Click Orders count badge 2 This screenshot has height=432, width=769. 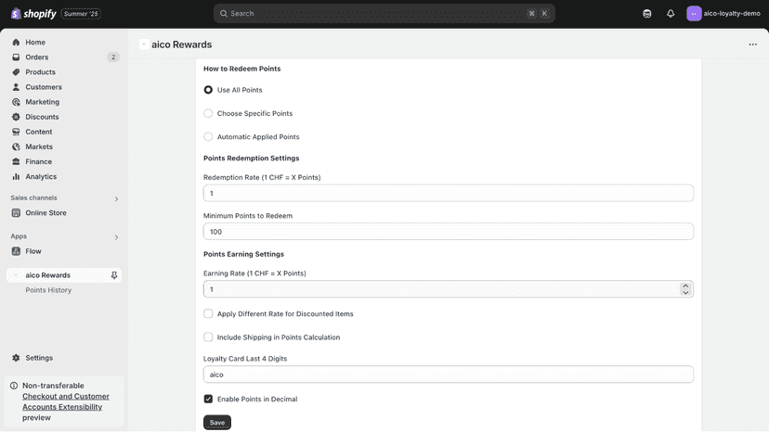point(113,57)
